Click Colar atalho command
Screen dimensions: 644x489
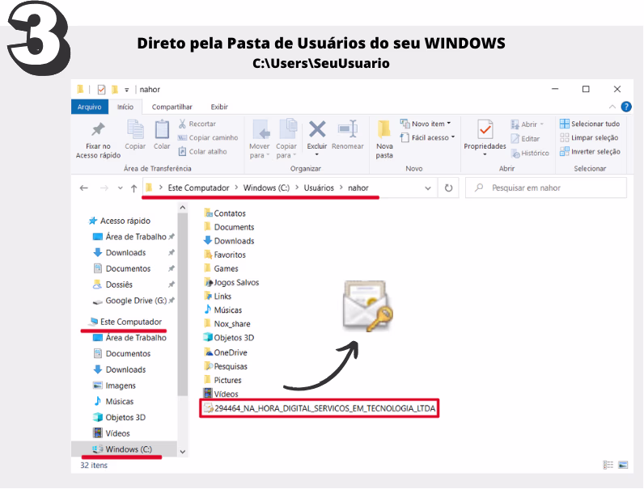click(202, 151)
